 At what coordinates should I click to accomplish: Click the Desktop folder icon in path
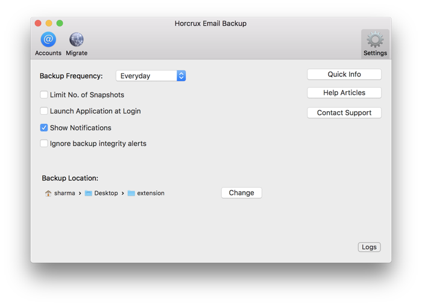88,193
